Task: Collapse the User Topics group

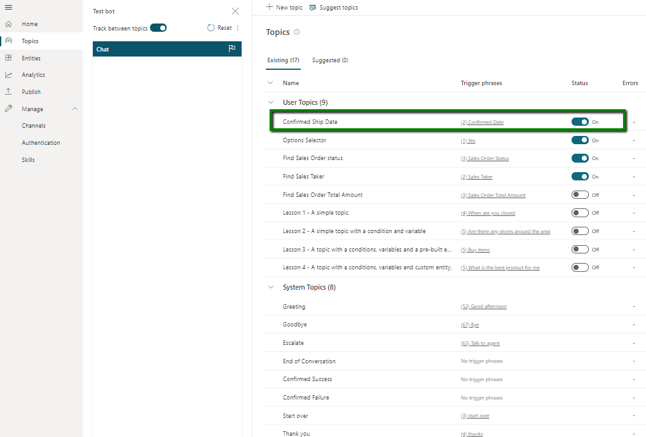Action: point(271,102)
